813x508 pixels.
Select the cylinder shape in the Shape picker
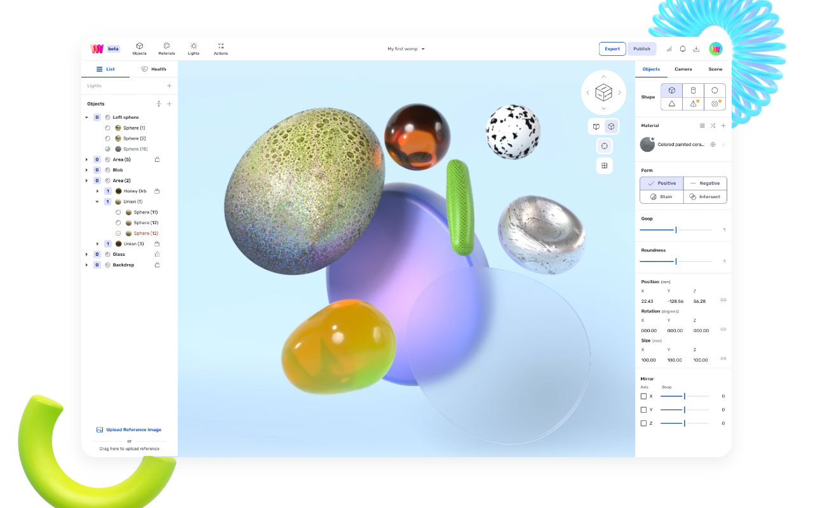coord(693,90)
